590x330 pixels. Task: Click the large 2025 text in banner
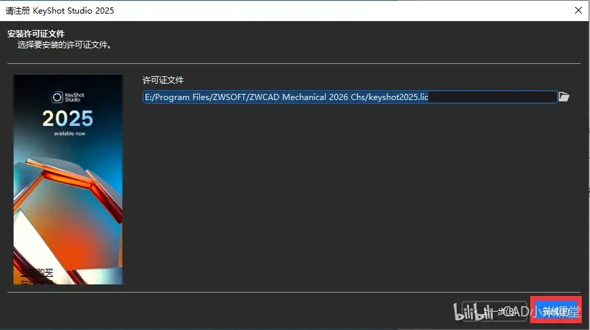[68, 118]
